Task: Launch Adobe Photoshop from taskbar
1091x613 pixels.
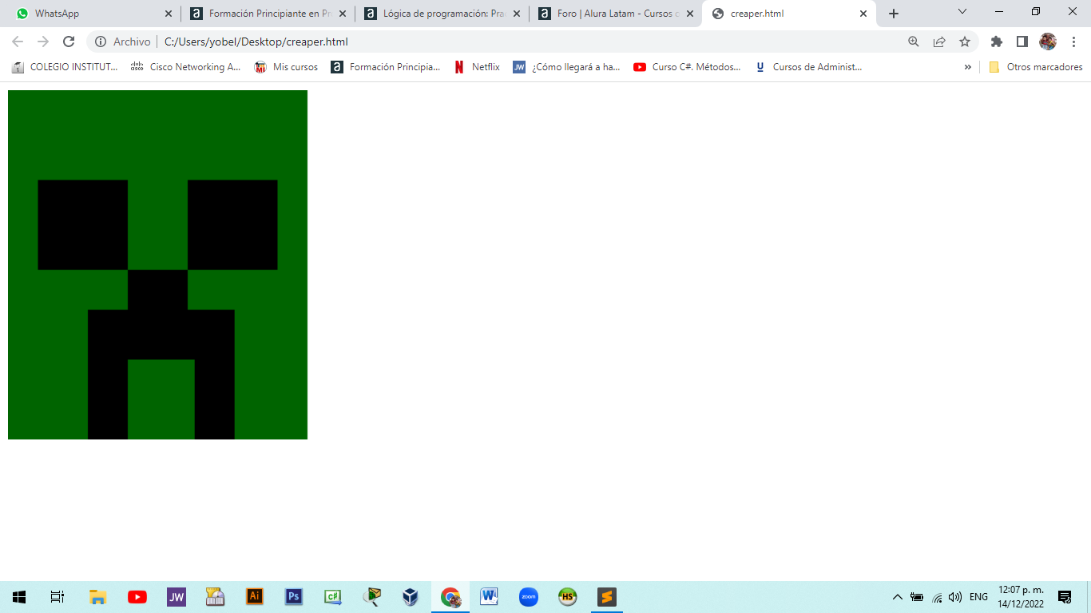Action: tap(294, 597)
